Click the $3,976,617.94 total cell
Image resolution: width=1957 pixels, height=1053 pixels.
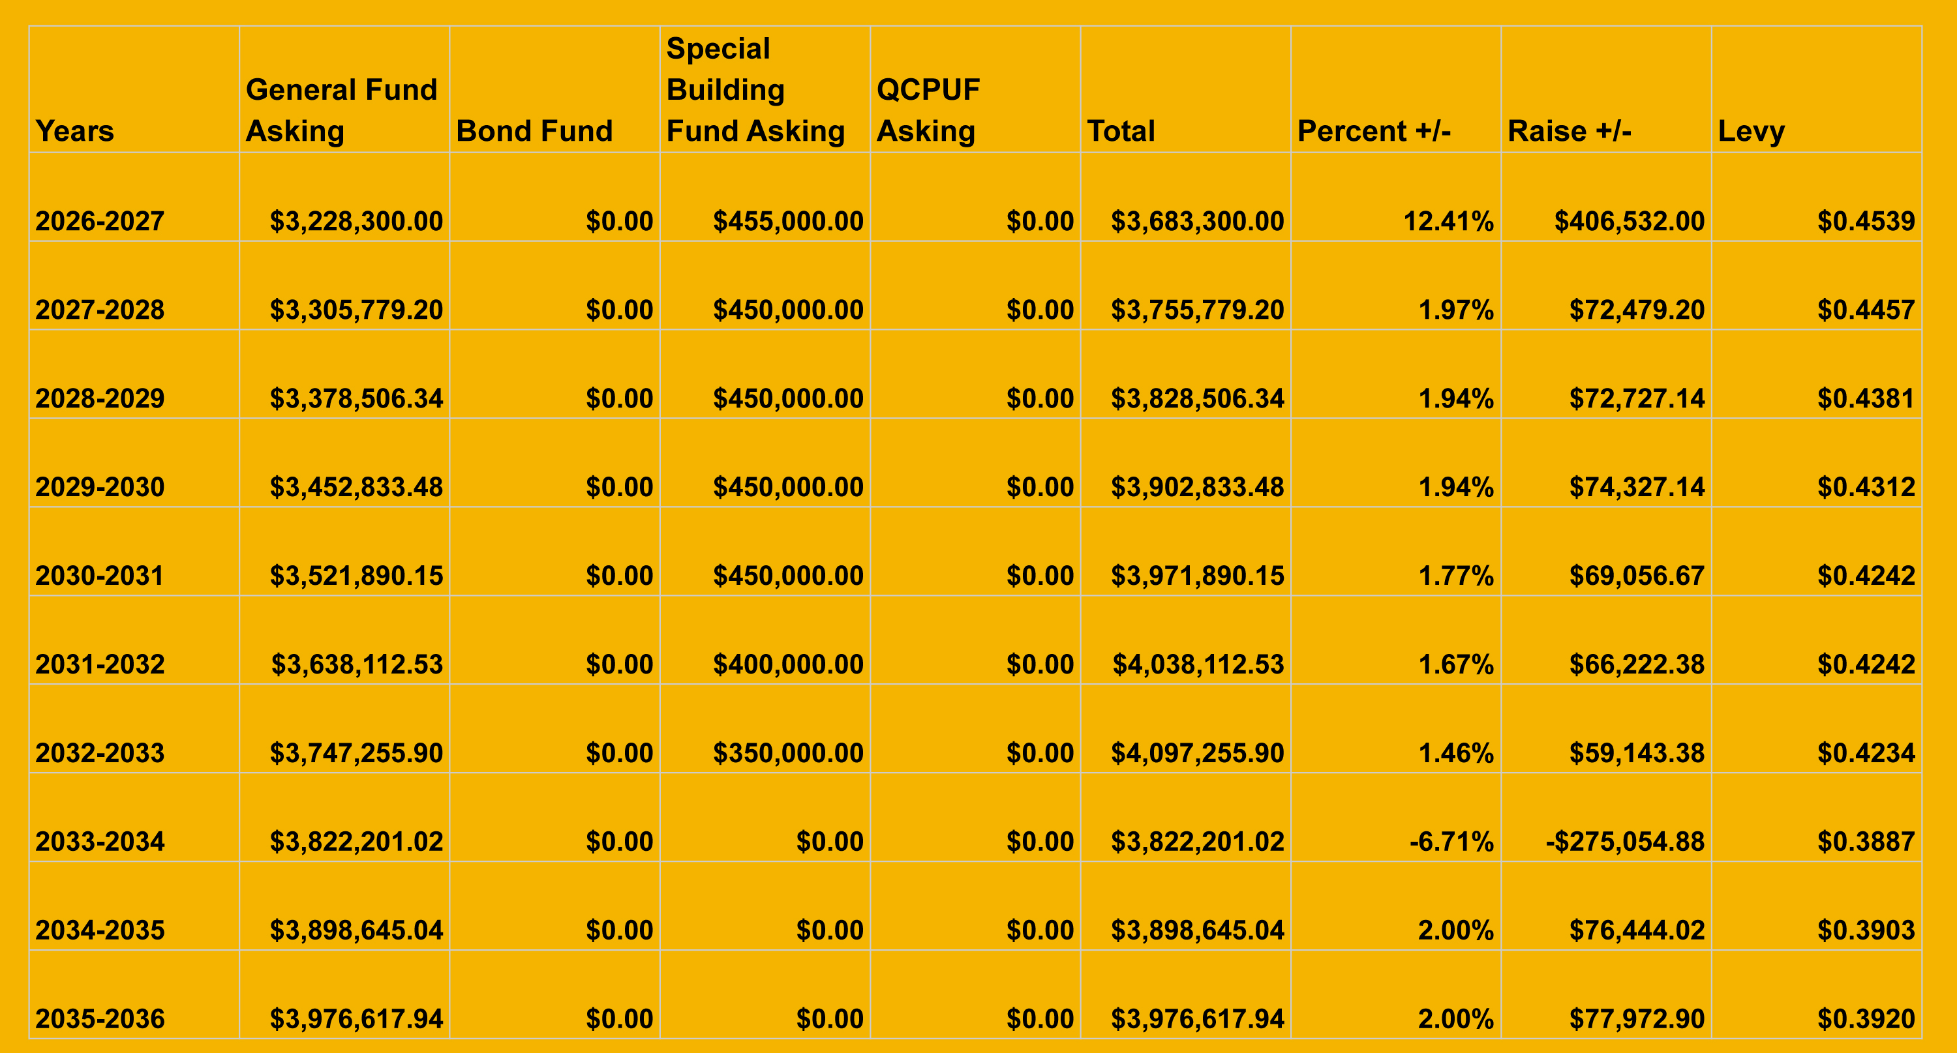[x=1186, y=994]
